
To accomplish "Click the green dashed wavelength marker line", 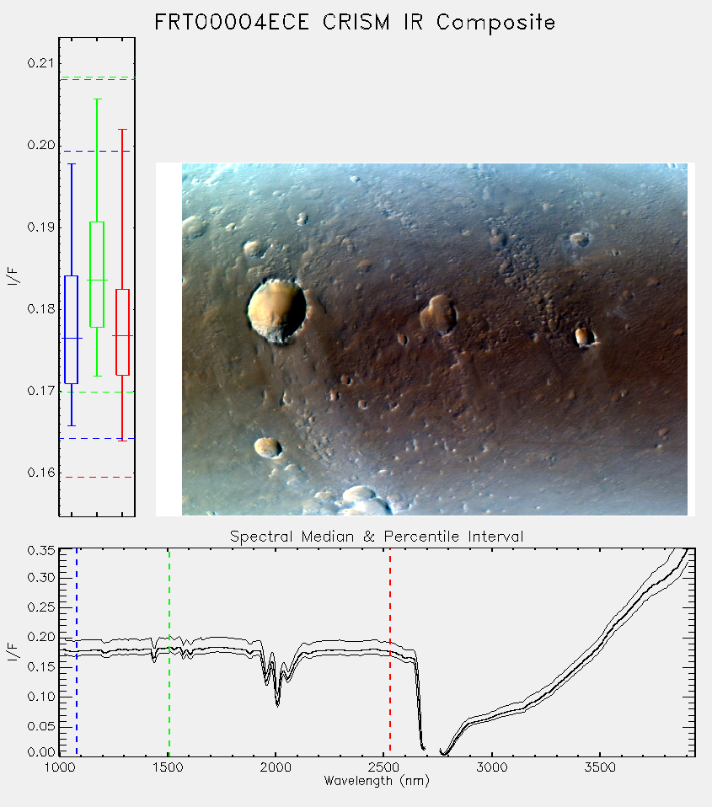I will 169,651.
